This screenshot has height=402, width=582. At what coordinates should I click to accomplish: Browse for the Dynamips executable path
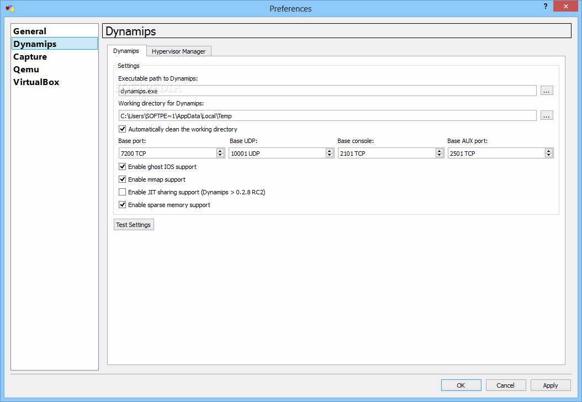(x=546, y=91)
